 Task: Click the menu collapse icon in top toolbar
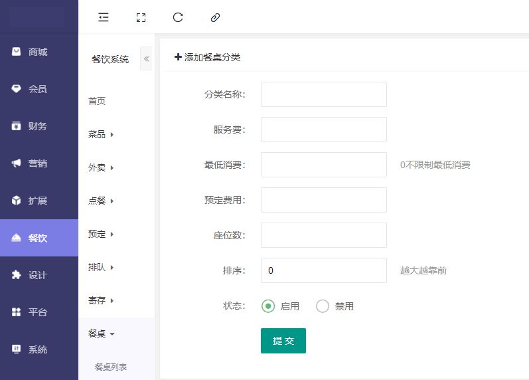click(103, 18)
